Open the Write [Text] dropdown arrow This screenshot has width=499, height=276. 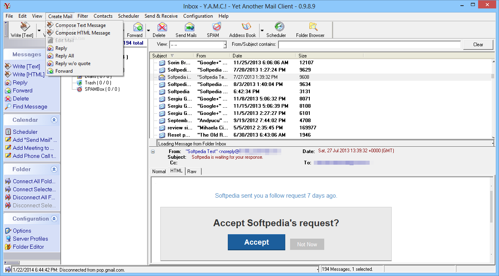[x=39, y=30]
